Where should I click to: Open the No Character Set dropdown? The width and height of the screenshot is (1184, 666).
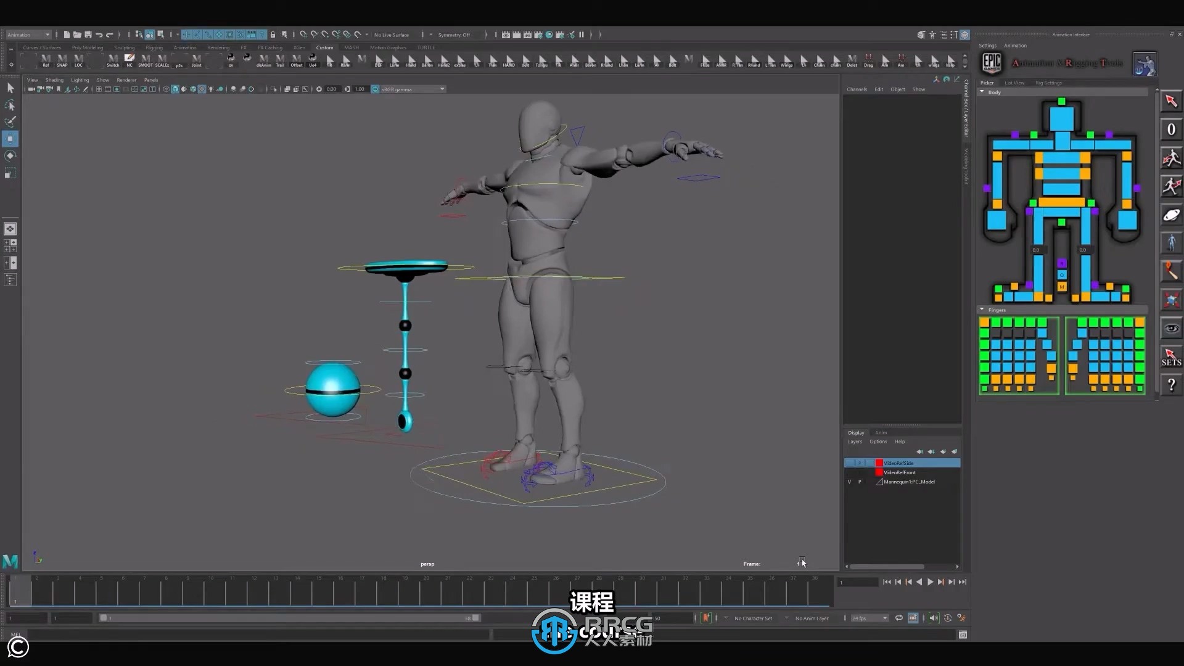pyautogui.click(x=752, y=618)
